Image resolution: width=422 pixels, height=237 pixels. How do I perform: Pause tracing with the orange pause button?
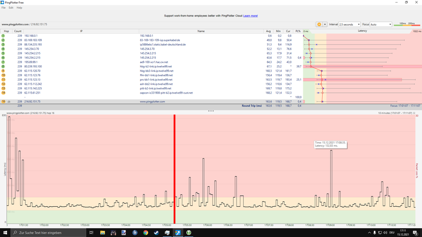(x=319, y=24)
